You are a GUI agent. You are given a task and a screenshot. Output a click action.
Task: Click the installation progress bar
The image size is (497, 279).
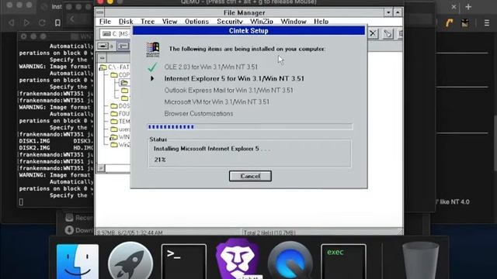coord(250,127)
